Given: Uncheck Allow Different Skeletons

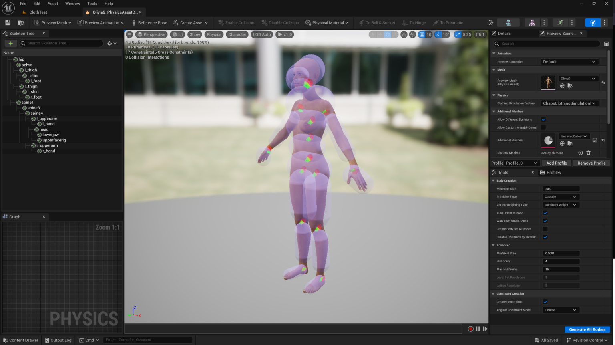Looking at the screenshot, I should click(x=543, y=119).
